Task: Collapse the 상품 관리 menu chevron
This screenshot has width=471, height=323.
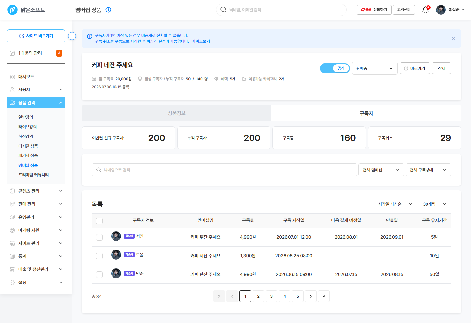Action: click(x=61, y=103)
